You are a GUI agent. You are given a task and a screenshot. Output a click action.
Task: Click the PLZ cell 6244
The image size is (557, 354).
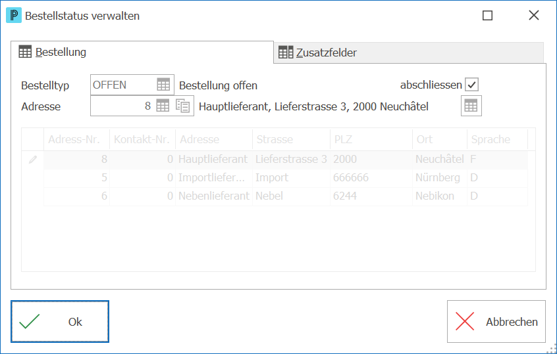371,196
